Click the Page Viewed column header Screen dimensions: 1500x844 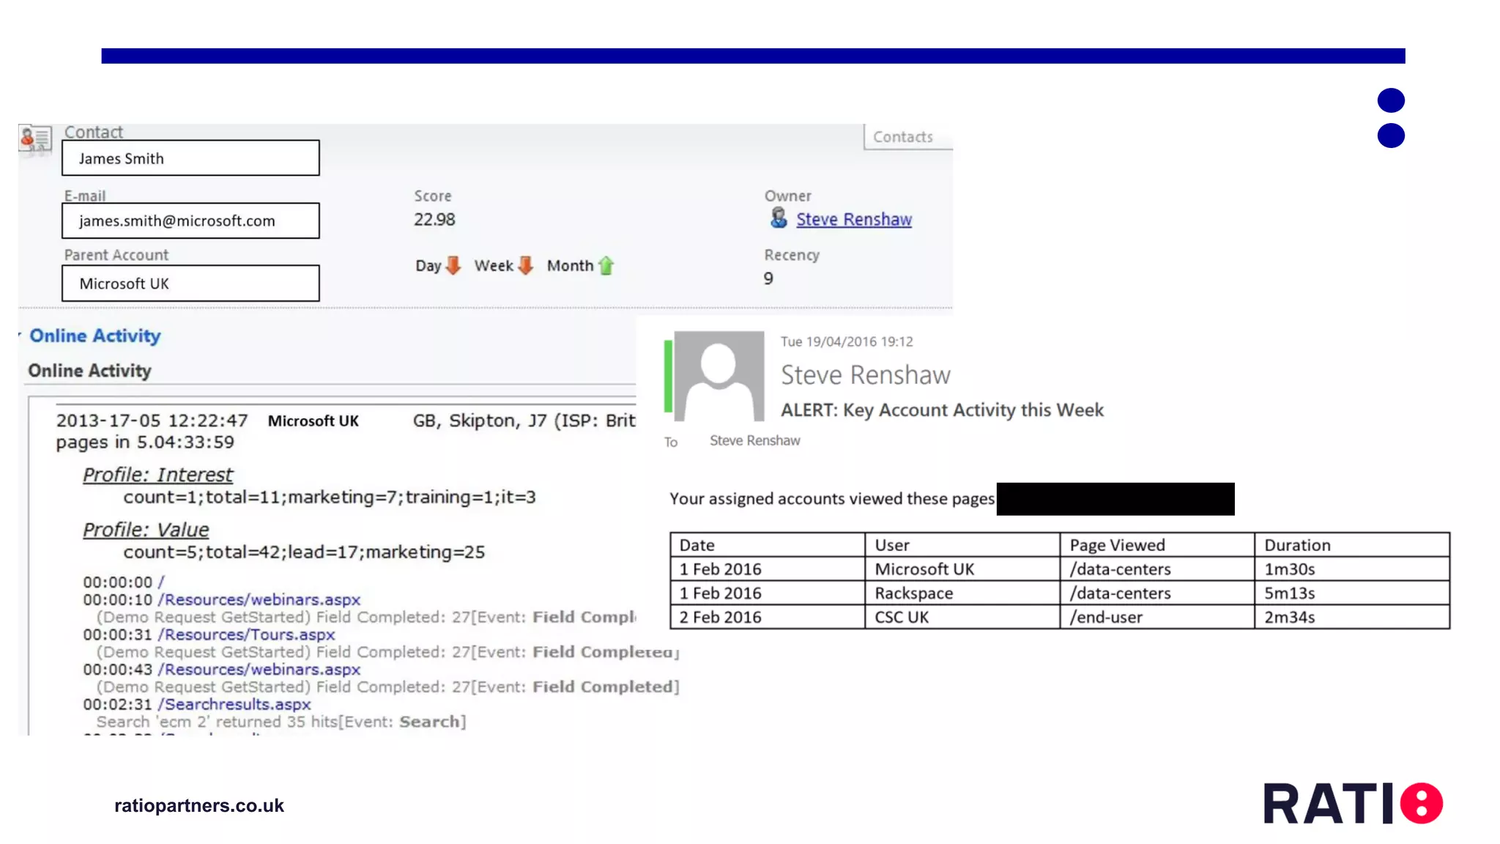pos(1157,545)
